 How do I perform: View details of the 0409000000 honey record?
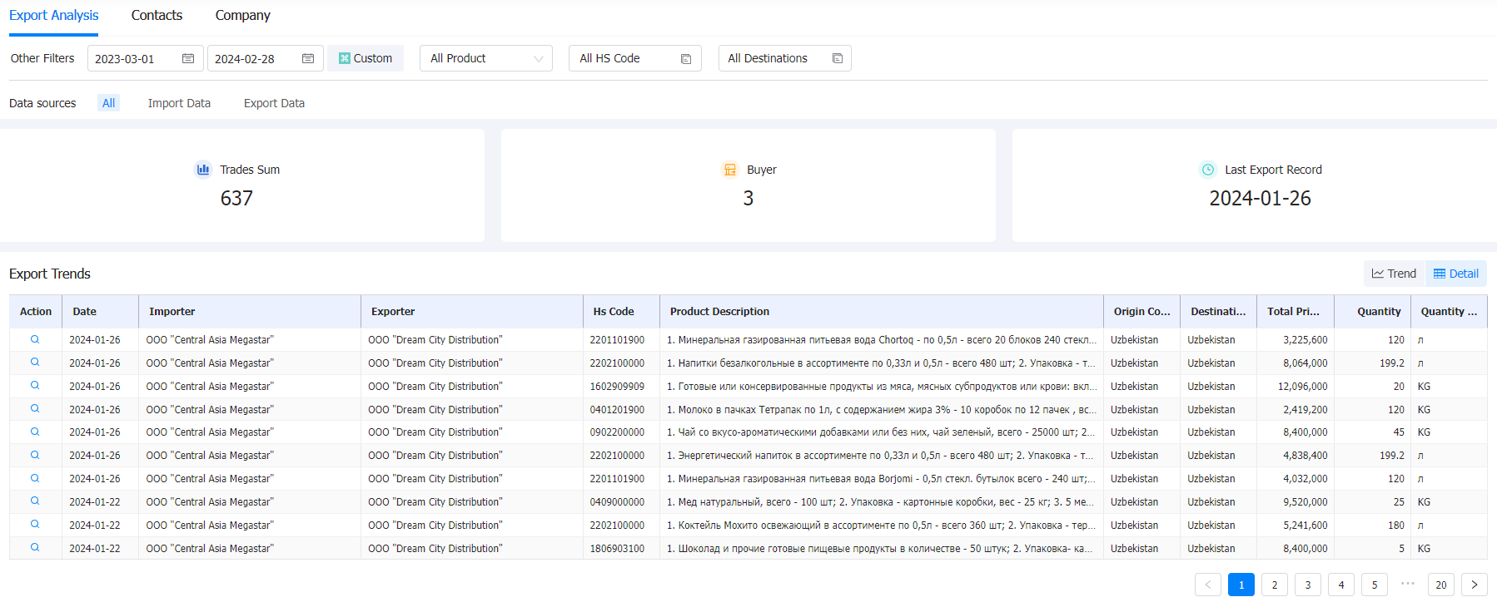[x=35, y=501]
